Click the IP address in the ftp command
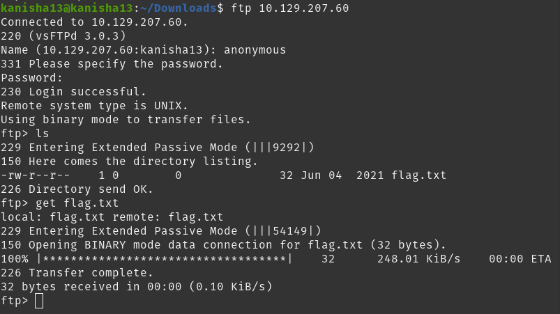The height and width of the screenshot is (314, 560). click(304, 8)
